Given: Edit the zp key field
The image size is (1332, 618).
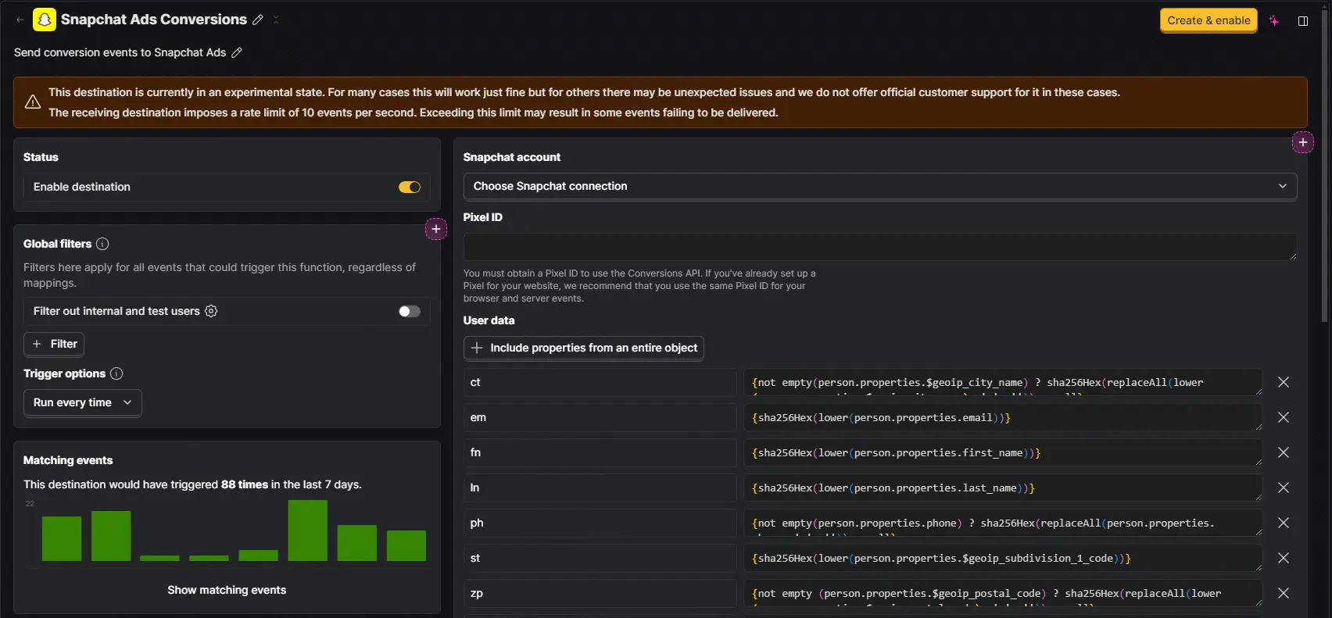Looking at the screenshot, I should pos(600,593).
